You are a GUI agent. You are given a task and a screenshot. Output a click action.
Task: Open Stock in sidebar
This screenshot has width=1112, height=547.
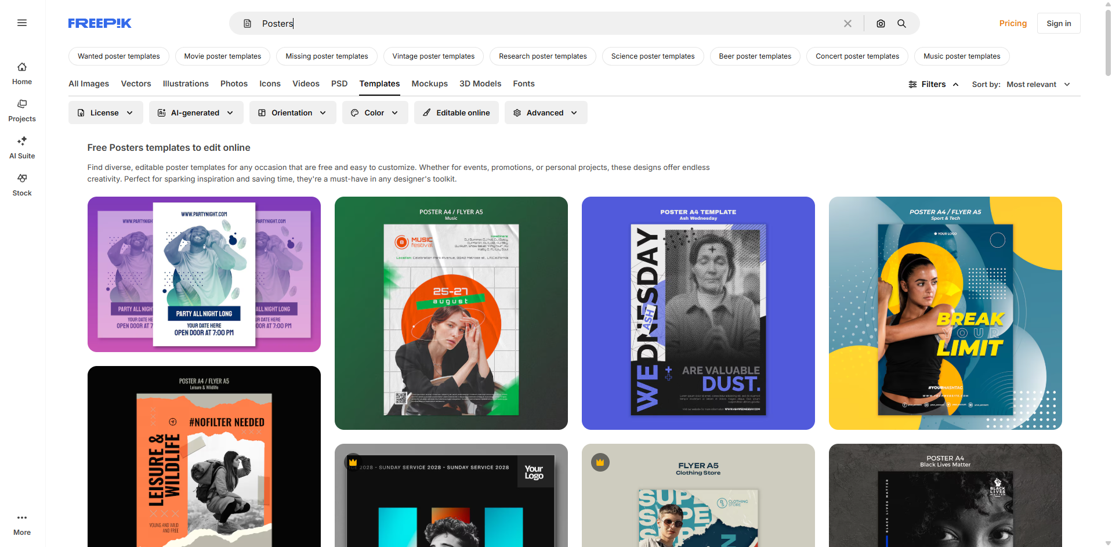pyautogui.click(x=22, y=185)
